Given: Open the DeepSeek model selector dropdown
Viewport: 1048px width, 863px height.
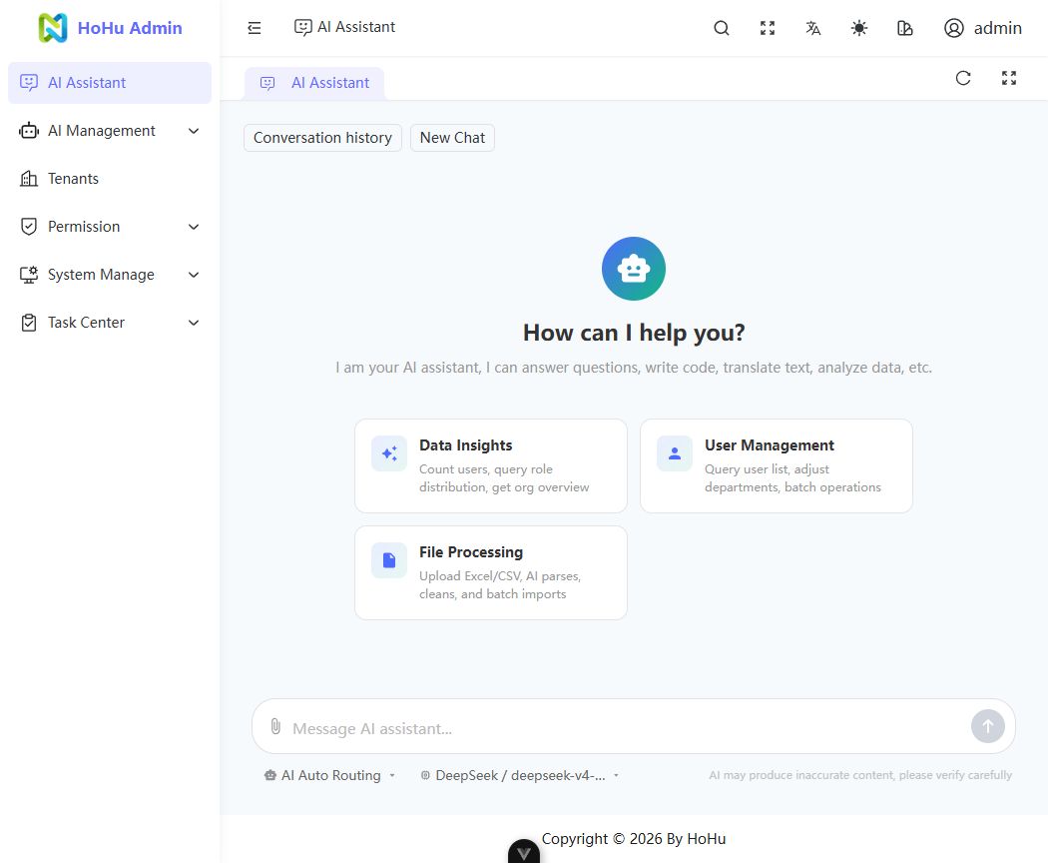Looking at the screenshot, I should tap(519, 775).
